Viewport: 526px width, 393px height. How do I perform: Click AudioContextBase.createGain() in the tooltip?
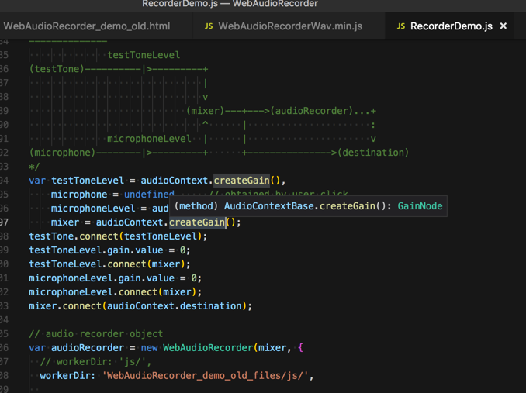click(305, 206)
